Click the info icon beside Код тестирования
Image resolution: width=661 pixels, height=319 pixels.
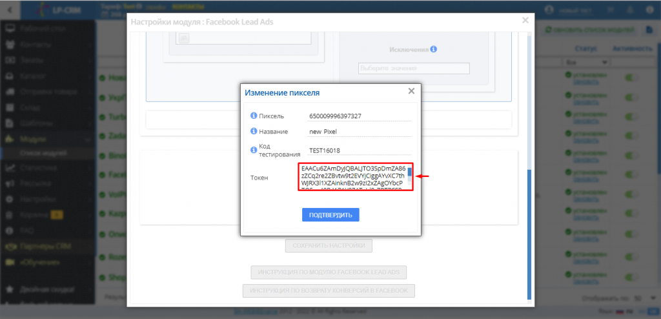[x=254, y=150]
